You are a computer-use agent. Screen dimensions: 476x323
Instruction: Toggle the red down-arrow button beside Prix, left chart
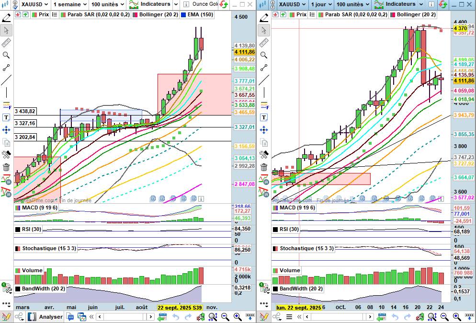coord(18,14)
